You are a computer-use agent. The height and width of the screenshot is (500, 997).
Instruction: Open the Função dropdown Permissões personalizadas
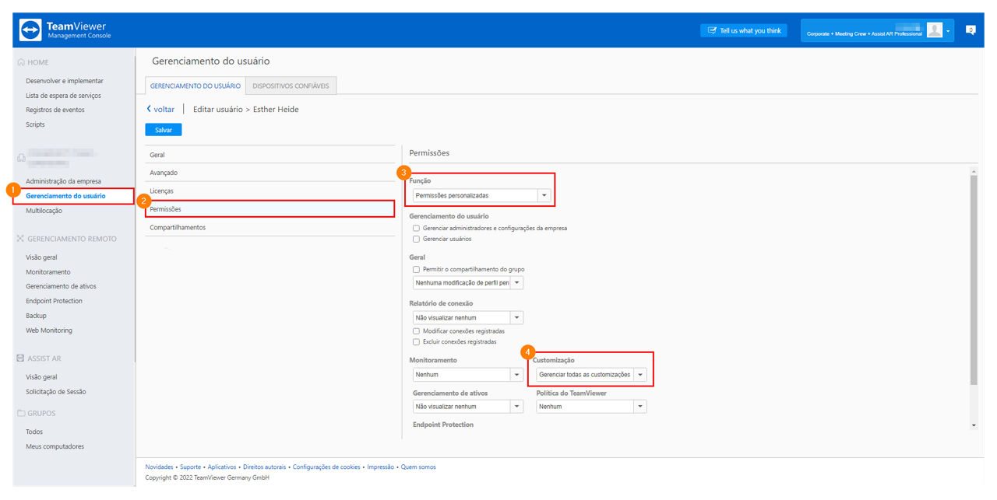[x=481, y=195]
